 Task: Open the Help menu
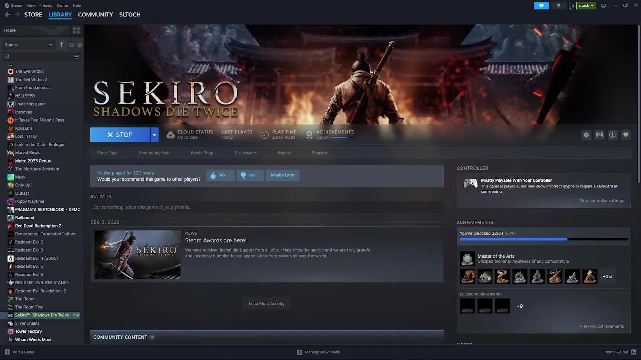click(77, 5)
